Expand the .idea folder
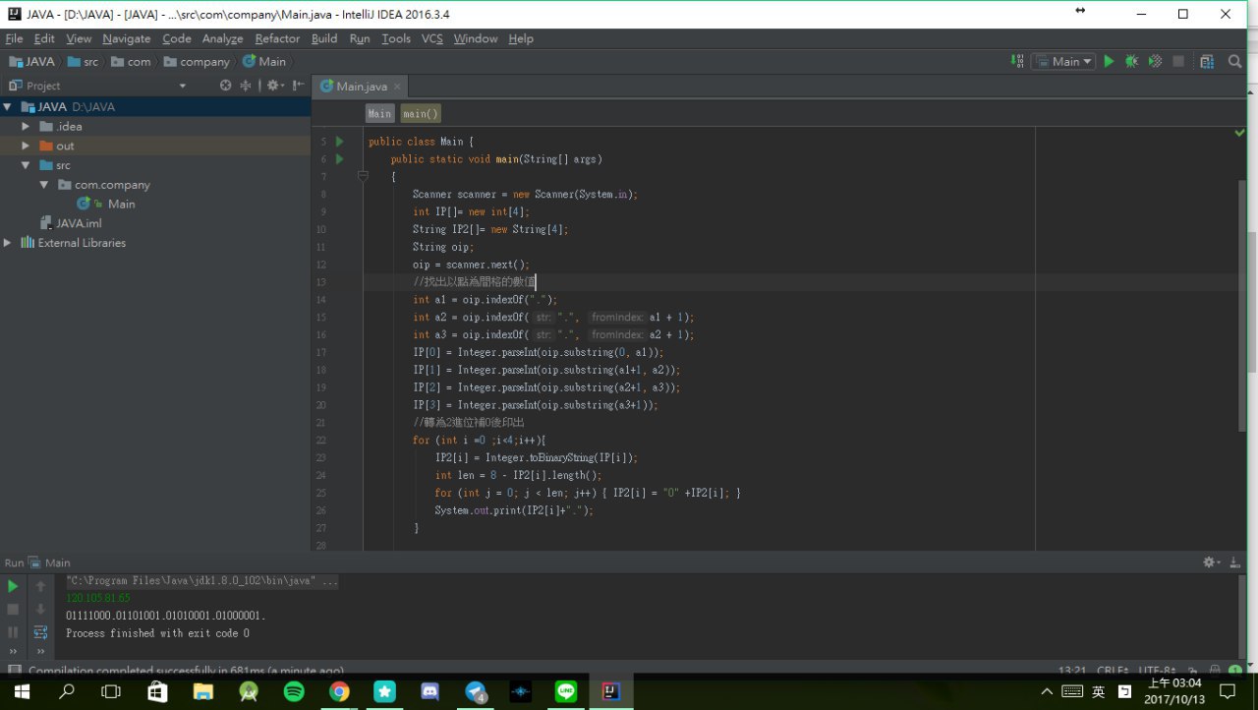The height and width of the screenshot is (710, 1258). (26, 126)
